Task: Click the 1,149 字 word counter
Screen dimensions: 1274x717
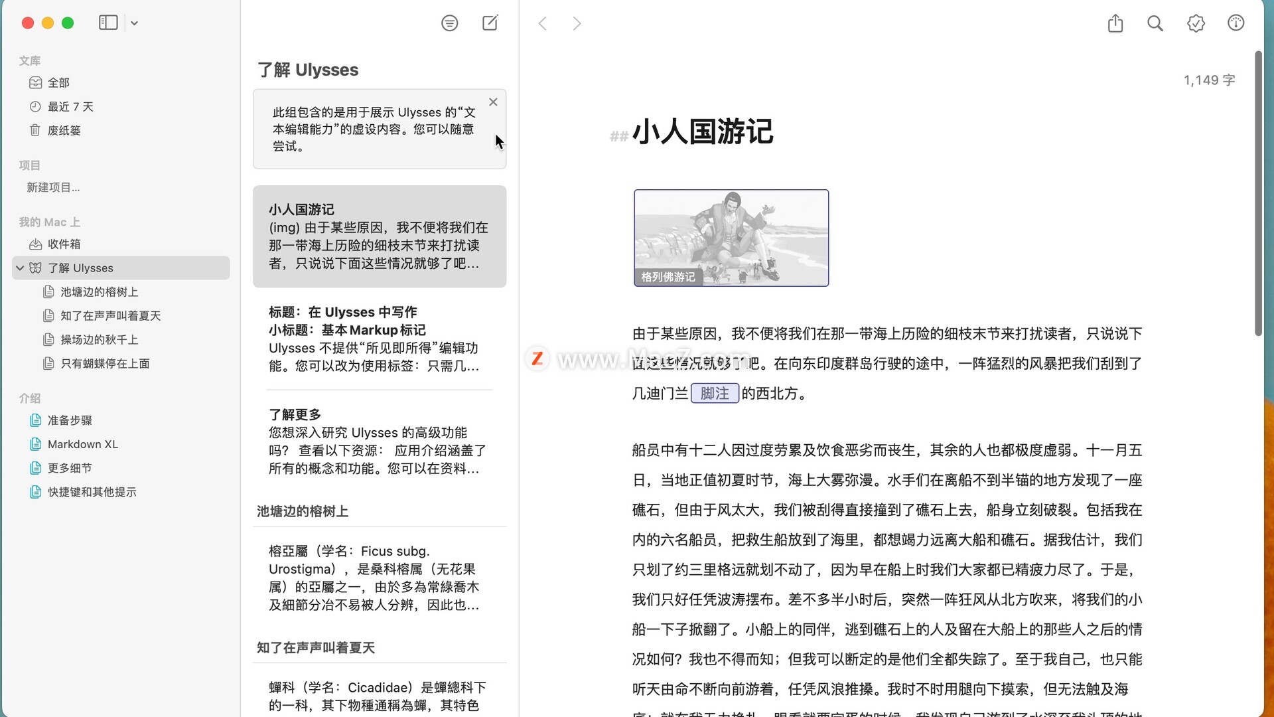Action: (x=1209, y=80)
